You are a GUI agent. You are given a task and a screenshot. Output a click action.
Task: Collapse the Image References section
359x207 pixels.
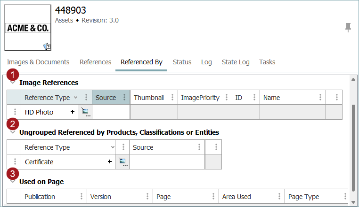(x=13, y=82)
